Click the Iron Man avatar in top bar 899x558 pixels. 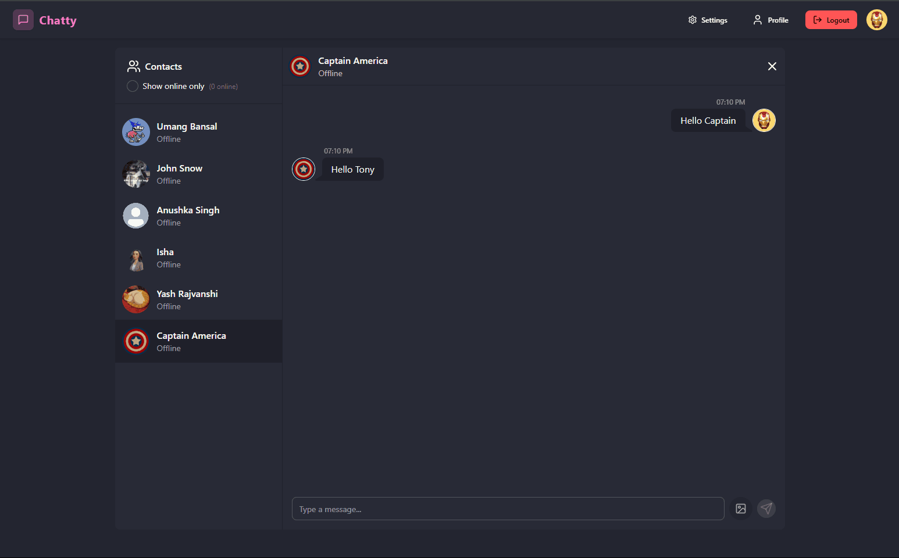pos(877,20)
